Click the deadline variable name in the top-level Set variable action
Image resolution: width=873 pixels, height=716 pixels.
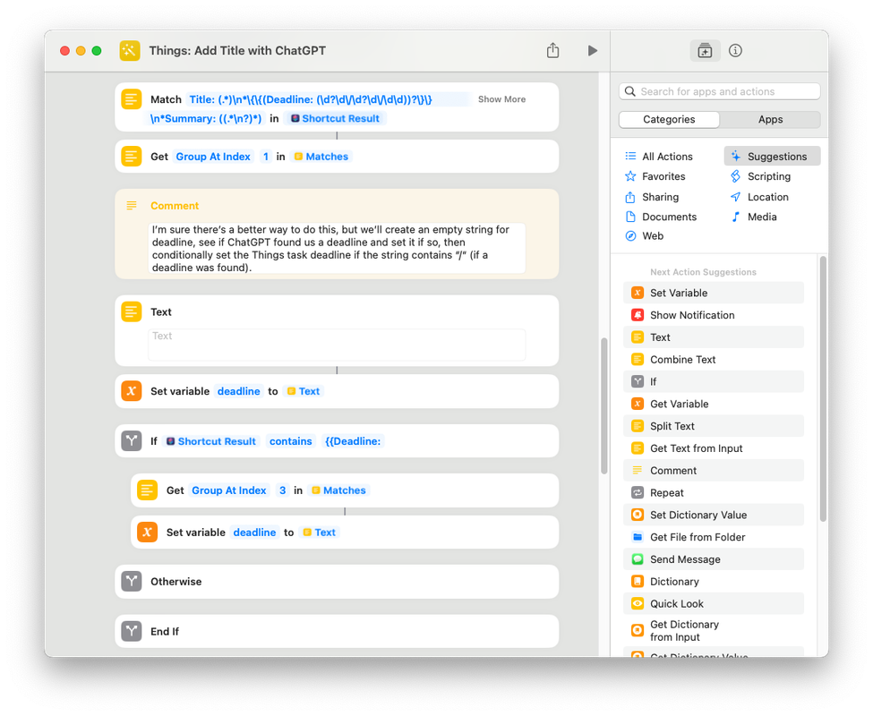click(x=238, y=391)
